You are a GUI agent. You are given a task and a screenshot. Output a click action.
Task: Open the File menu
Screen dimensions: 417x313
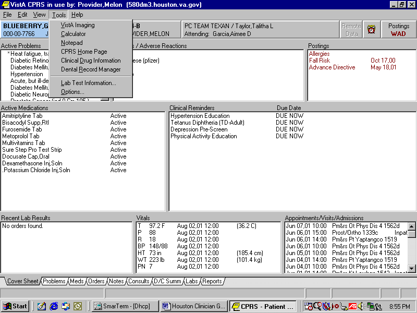[7, 15]
